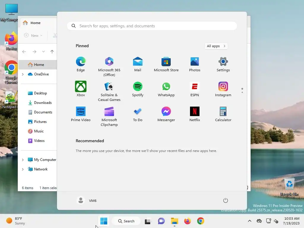Click the Windows Start button on taskbar
The width and height of the screenshot is (304, 228).
point(104,221)
